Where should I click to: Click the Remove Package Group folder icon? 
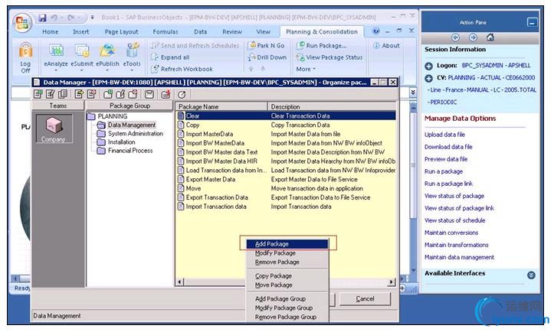[133, 94]
